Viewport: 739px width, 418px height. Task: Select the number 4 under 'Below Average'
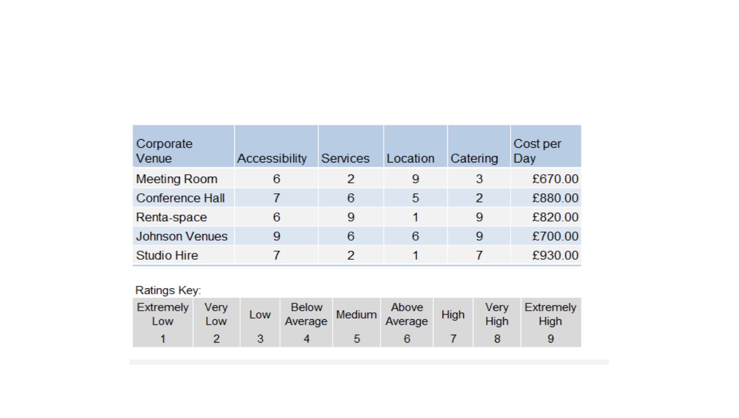pyautogui.click(x=307, y=339)
